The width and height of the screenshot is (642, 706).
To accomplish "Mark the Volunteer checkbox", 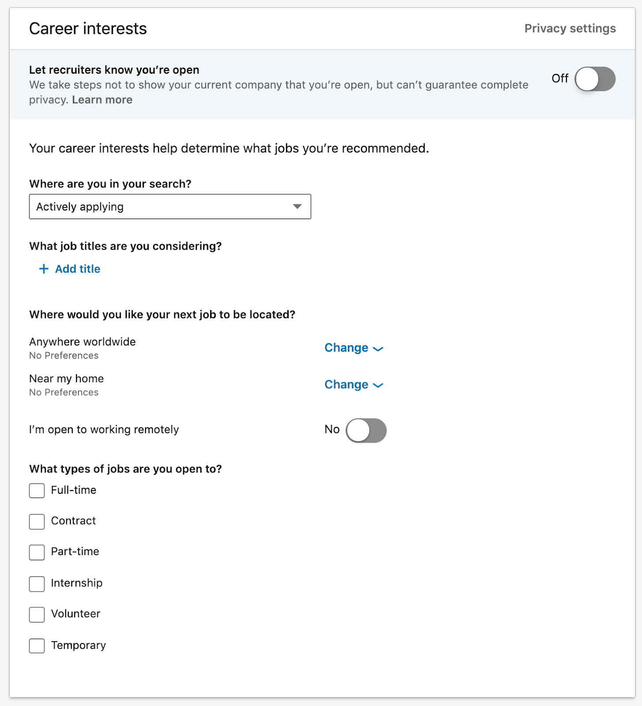I will tap(37, 615).
